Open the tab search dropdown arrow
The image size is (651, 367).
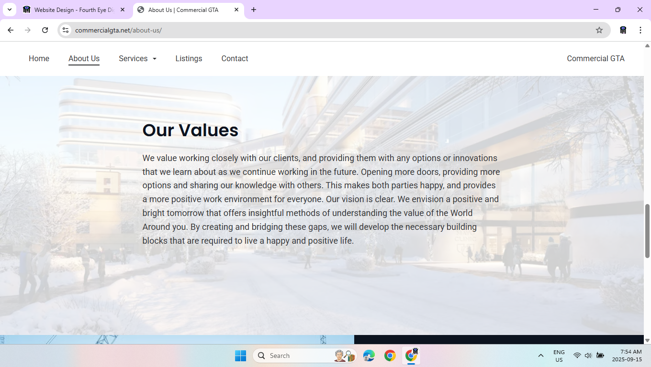[9, 10]
